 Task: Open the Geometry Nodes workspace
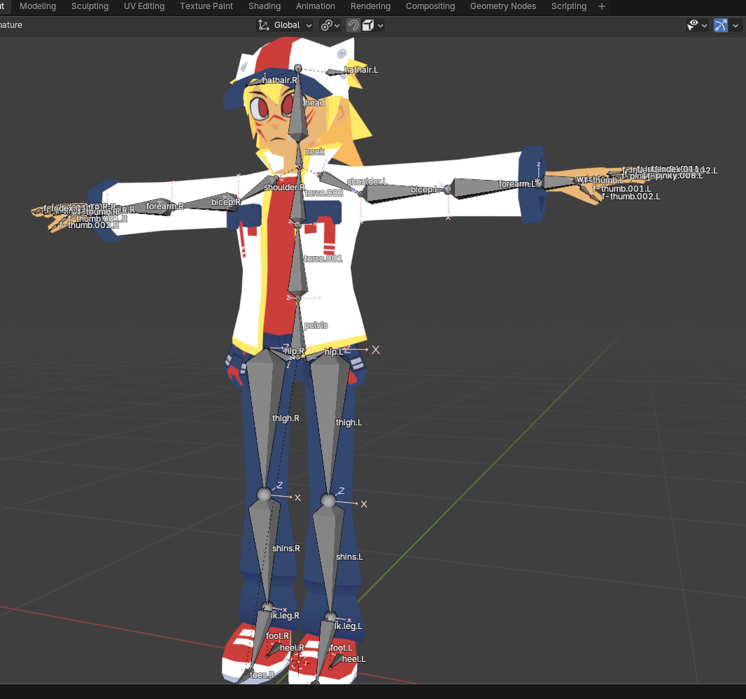tap(502, 6)
